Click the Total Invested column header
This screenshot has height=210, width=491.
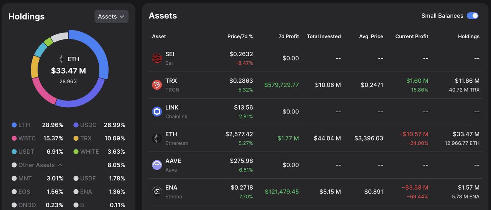(x=324, y=36)
